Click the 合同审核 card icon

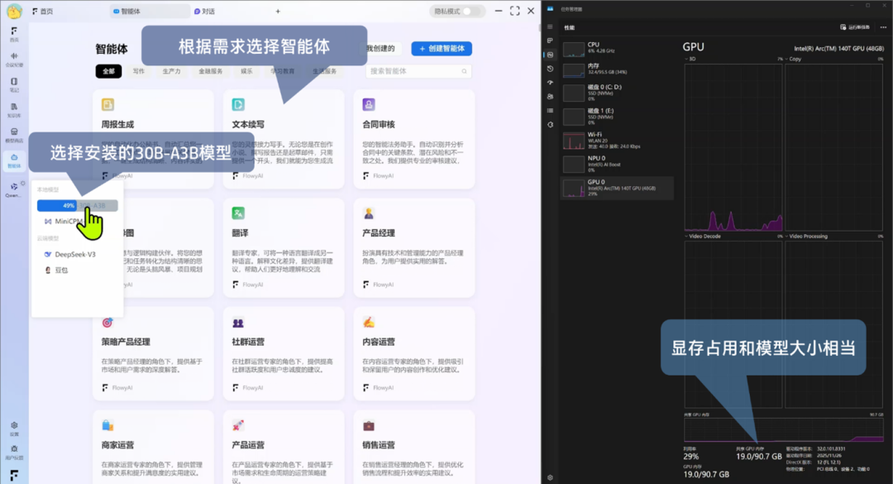[x=369, y=104]
